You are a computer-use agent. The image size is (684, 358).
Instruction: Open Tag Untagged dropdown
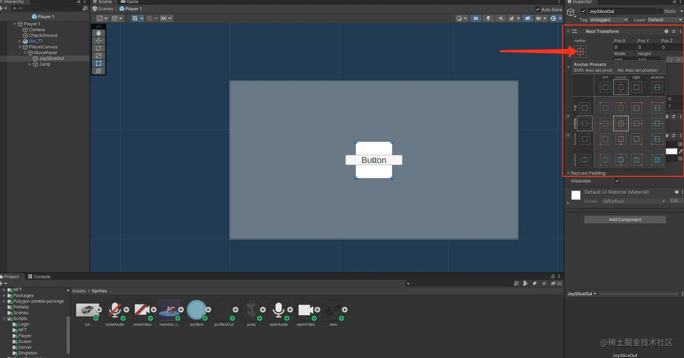click(x=609, y=20)
